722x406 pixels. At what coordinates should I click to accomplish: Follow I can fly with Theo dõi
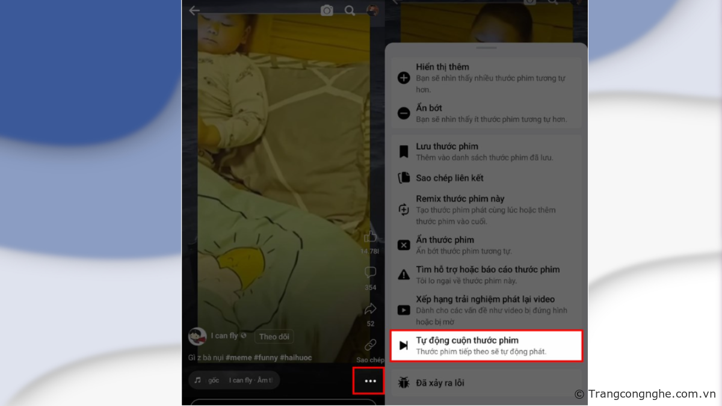(274, 337)
